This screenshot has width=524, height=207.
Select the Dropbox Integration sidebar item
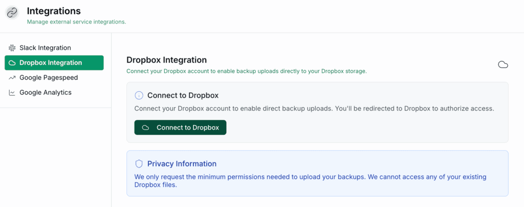pyautogui.click(x=54, y=63)
